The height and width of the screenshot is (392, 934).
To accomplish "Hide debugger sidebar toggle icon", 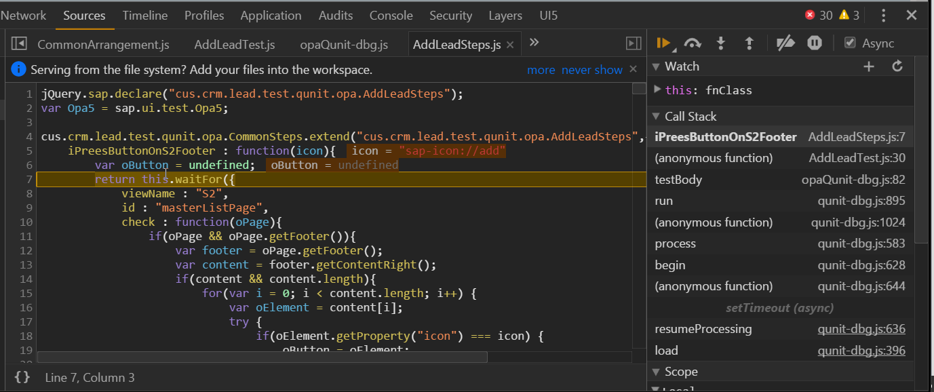I will [x=634, y=43].
